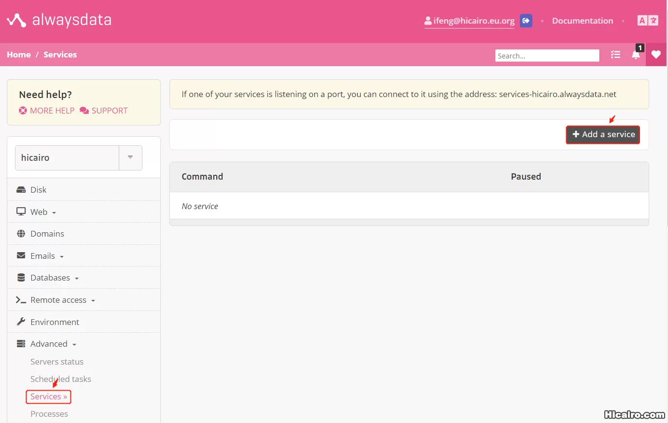Open the MORE HELP link
The image size is (668, 423).
pos(47,111)
